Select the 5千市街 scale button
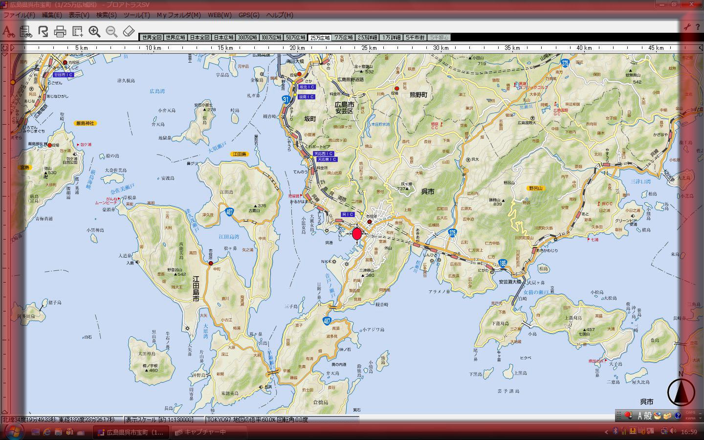 pos(415,37)
